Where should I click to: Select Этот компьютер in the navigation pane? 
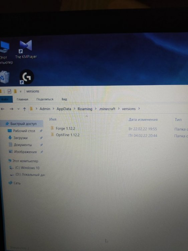click(25, 161)
